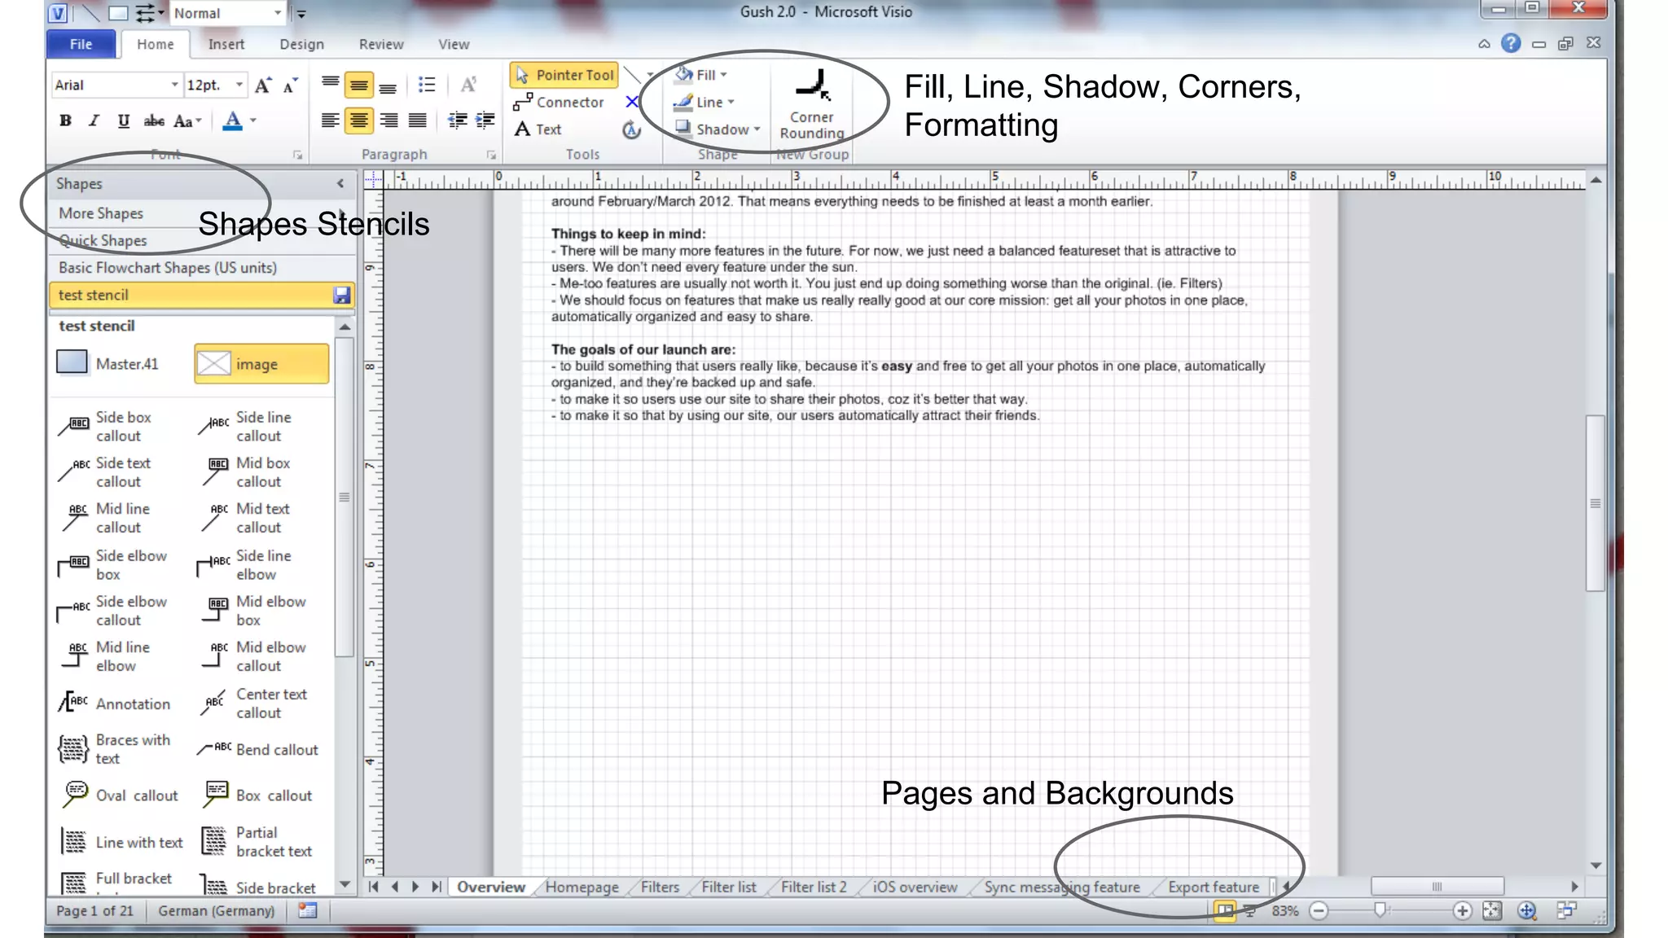Switch to the Homepage page tab
Viewport: 1668px width, 938px height.
tap(582, 888)
